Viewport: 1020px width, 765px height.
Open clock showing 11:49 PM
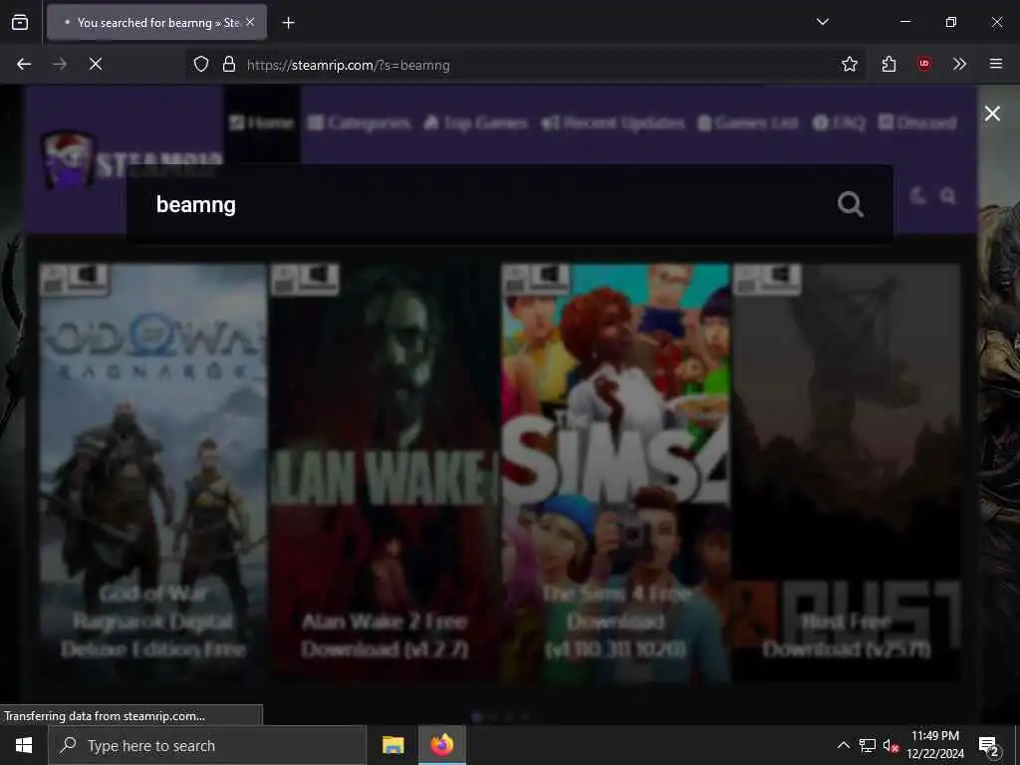pyautogui.click(x=935, y=745)
